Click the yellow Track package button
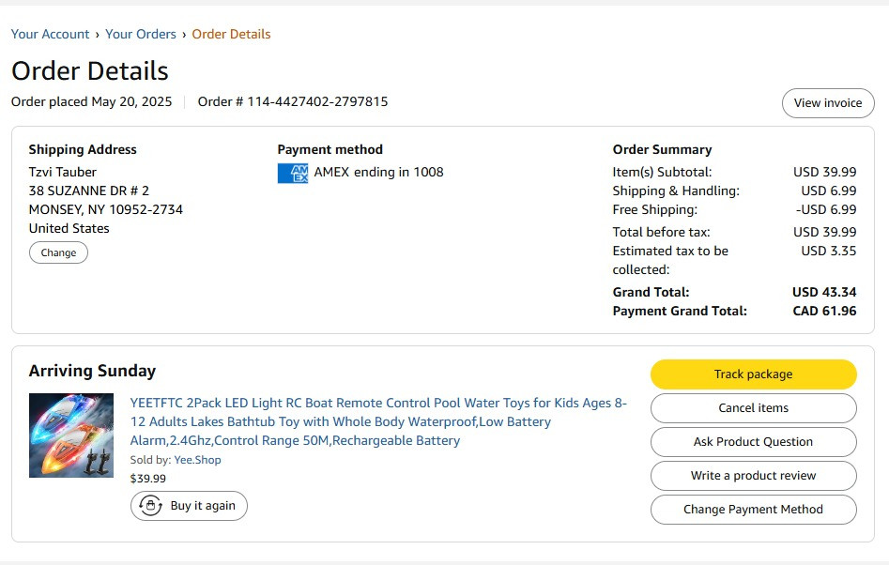This screenshot has height=565, width=889. point(753,374)
